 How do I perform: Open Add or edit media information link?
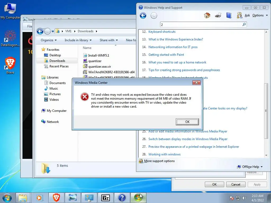[188, 131]
